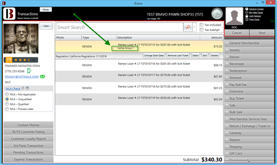Click the green email envelope icon
277x165 pixels.
(43, 76)
